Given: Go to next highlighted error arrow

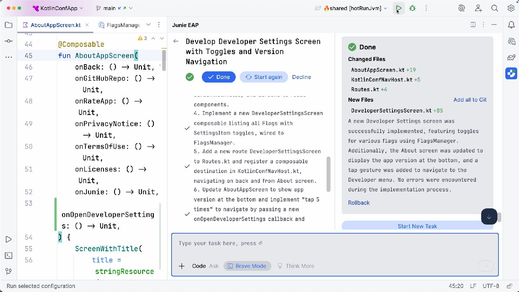Looking at the screenshot, I should pyautogui.click(x=162, y=38).
